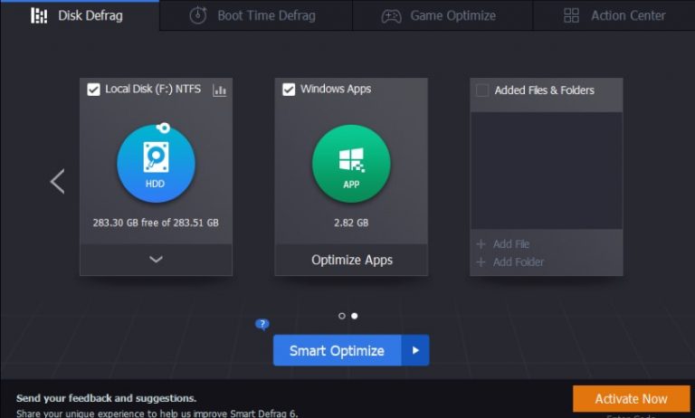Image resolution: width=695 pixels, height=418 pixels.
Task: Click the Disk Defrag tab icon
Action: [x=39, y=15]
